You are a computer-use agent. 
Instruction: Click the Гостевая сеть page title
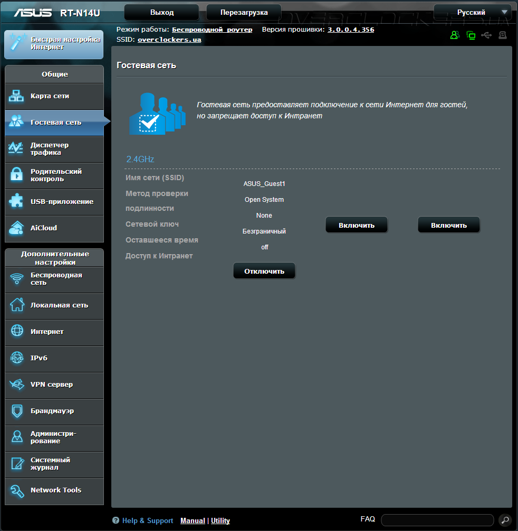pyautogui.click(x=146, y=66)
